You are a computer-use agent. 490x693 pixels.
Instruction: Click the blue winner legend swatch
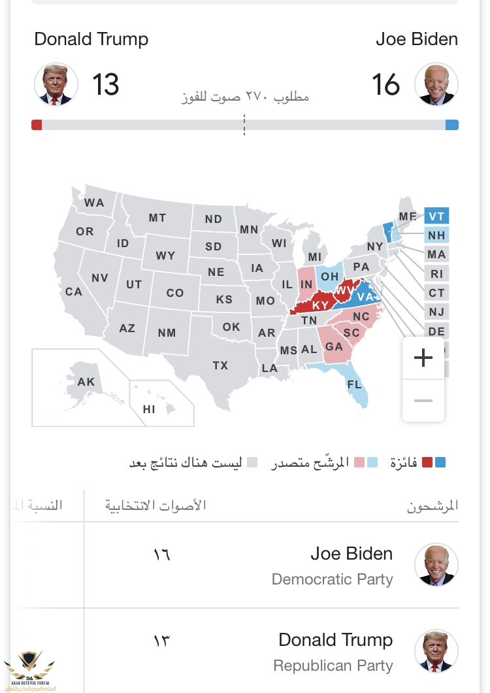[x=440, y=462]
